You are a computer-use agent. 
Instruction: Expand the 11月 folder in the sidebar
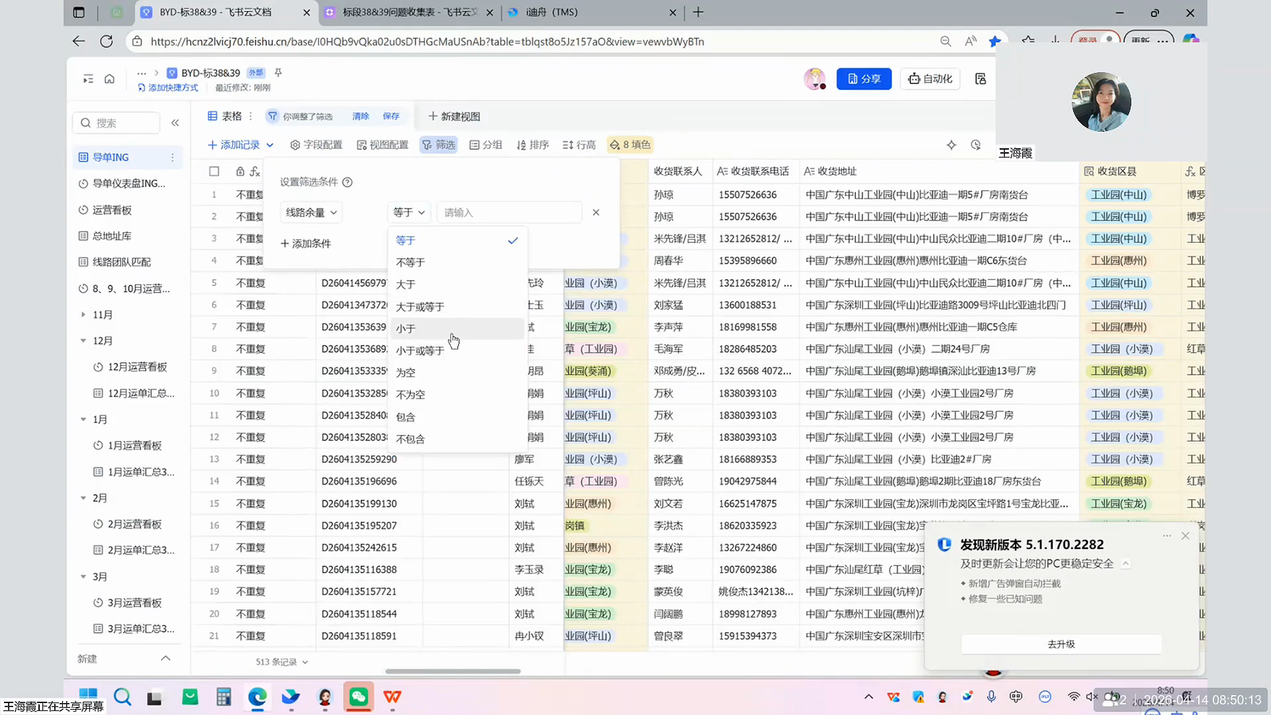[83, 314]
